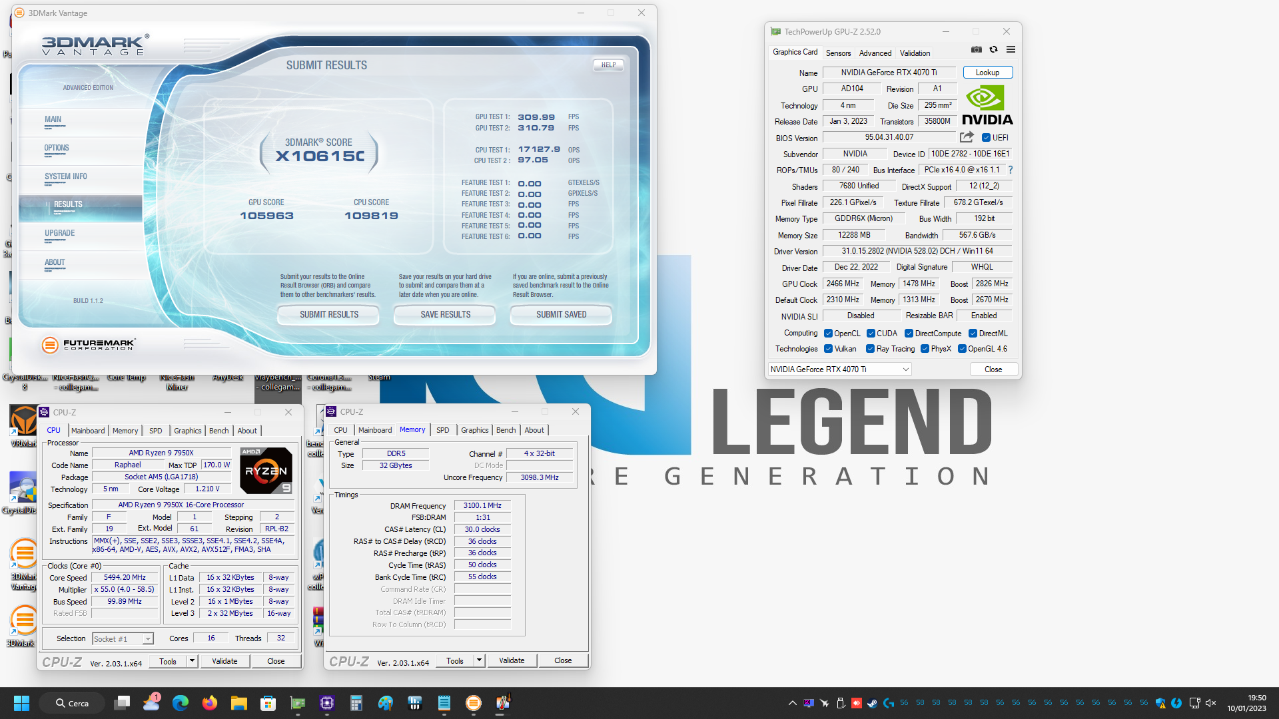This screenshot has width=1279, height=719.
Task: Click the 3DMark Vantage taskbar icon
Action: click(474, 703)
